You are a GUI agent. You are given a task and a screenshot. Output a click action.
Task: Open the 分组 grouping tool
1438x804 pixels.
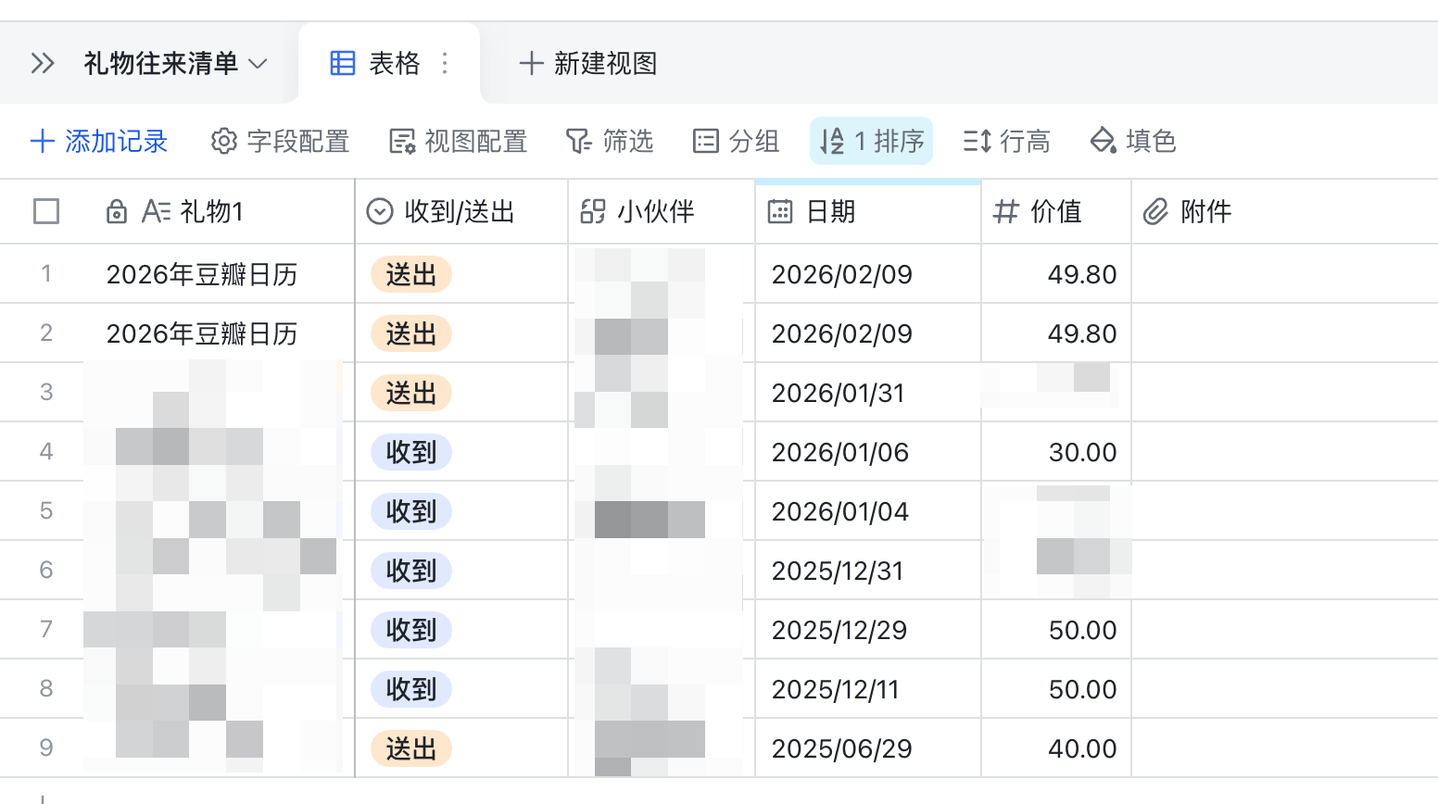coord(737,141)
